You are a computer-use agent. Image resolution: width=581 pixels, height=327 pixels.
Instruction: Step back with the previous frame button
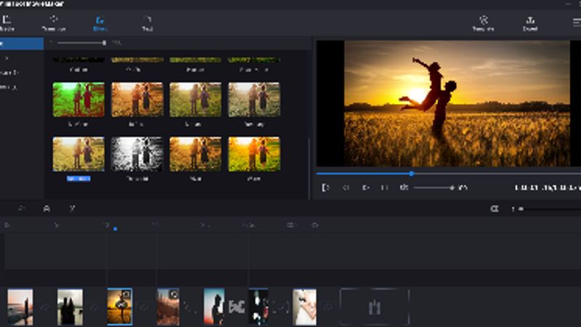346,187
